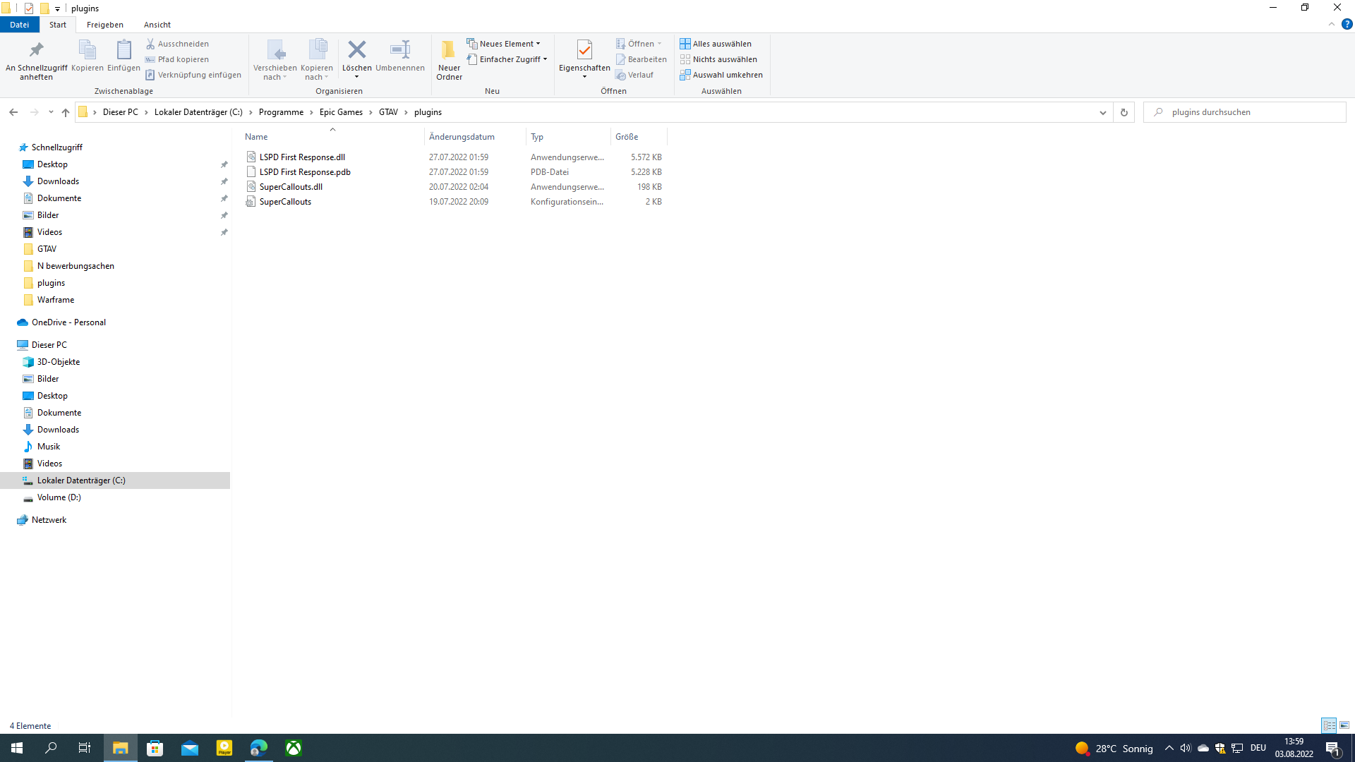Click the Alles auswählen icon
This screenshot has width=1355, height=762.
685,44
